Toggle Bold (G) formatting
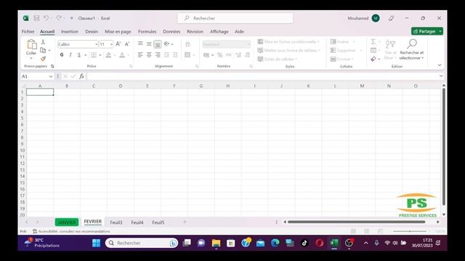 click(x=62, y=55)
